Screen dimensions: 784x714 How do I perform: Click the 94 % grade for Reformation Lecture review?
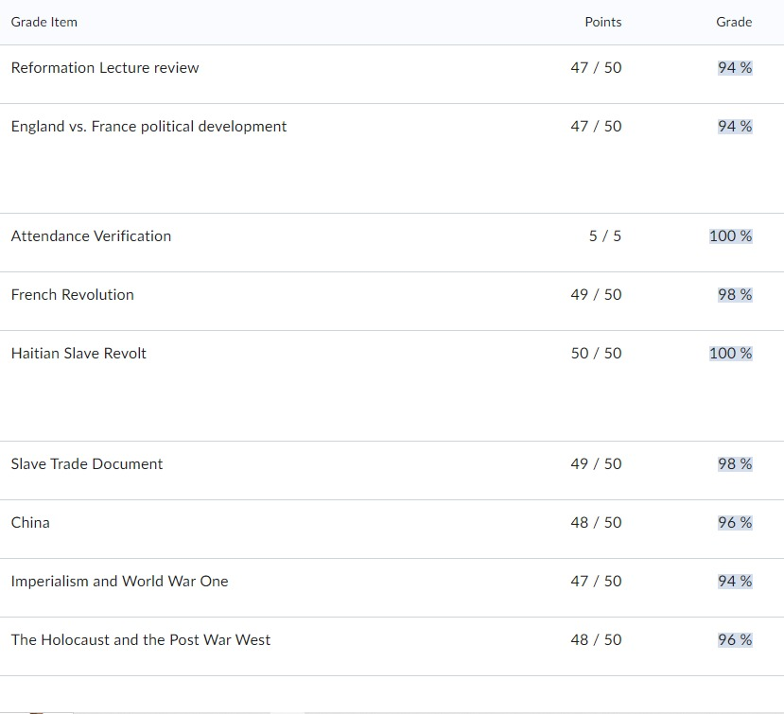click(x=735, y=67)
